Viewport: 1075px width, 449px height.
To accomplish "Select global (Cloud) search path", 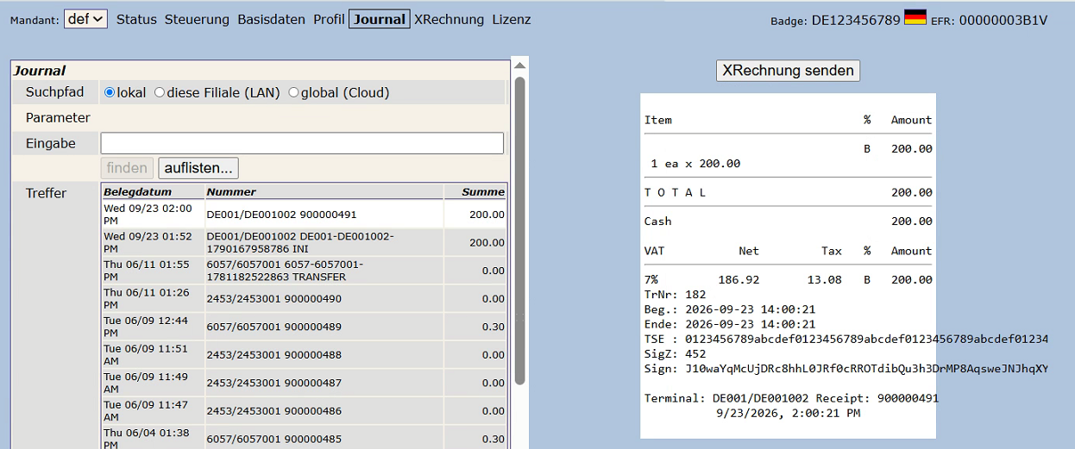I will coord(294,92).
